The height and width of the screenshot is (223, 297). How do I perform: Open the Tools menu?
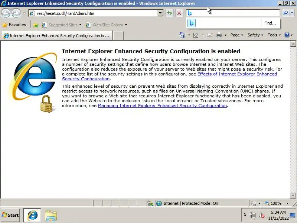tap(274, 35)
